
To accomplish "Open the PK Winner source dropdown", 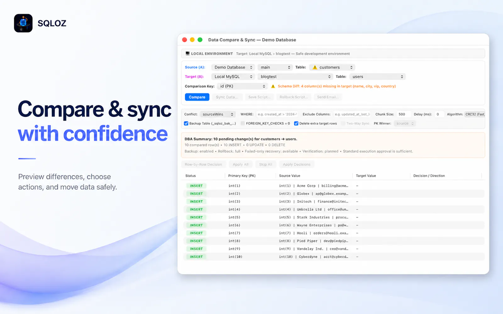I will tap(405, 123).
